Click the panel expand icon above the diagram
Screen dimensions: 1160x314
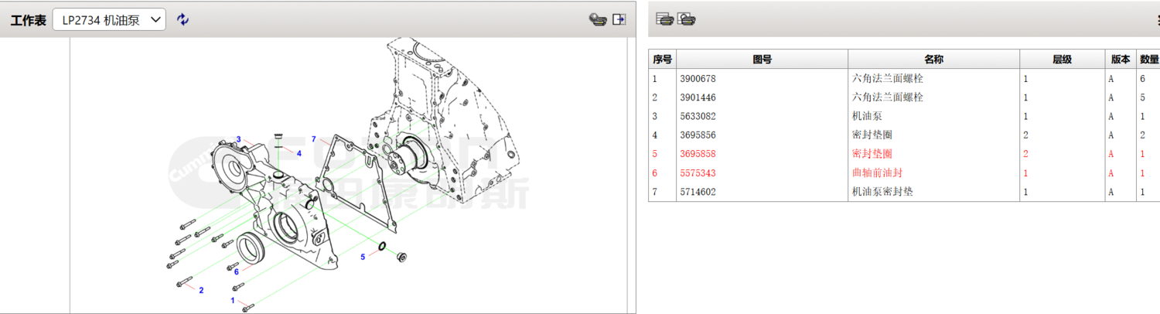(x=619, y=19)
